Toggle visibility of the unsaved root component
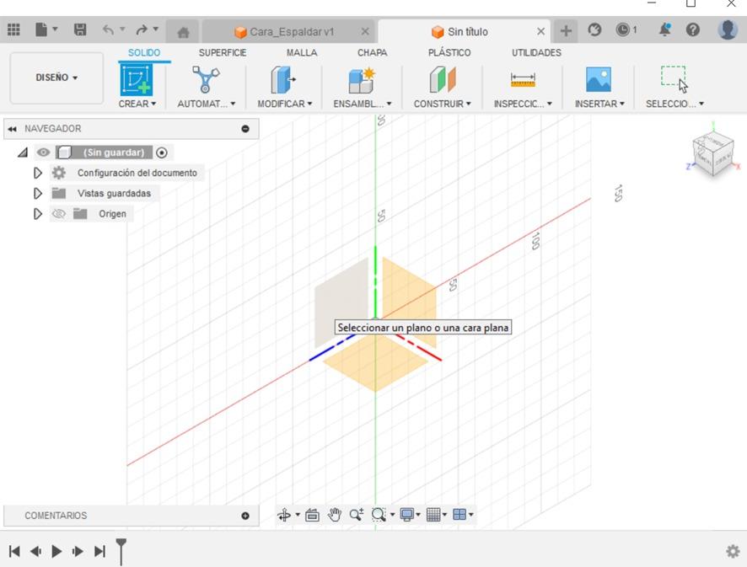Viewport: 747px width, 567px height. click(43, 152)
